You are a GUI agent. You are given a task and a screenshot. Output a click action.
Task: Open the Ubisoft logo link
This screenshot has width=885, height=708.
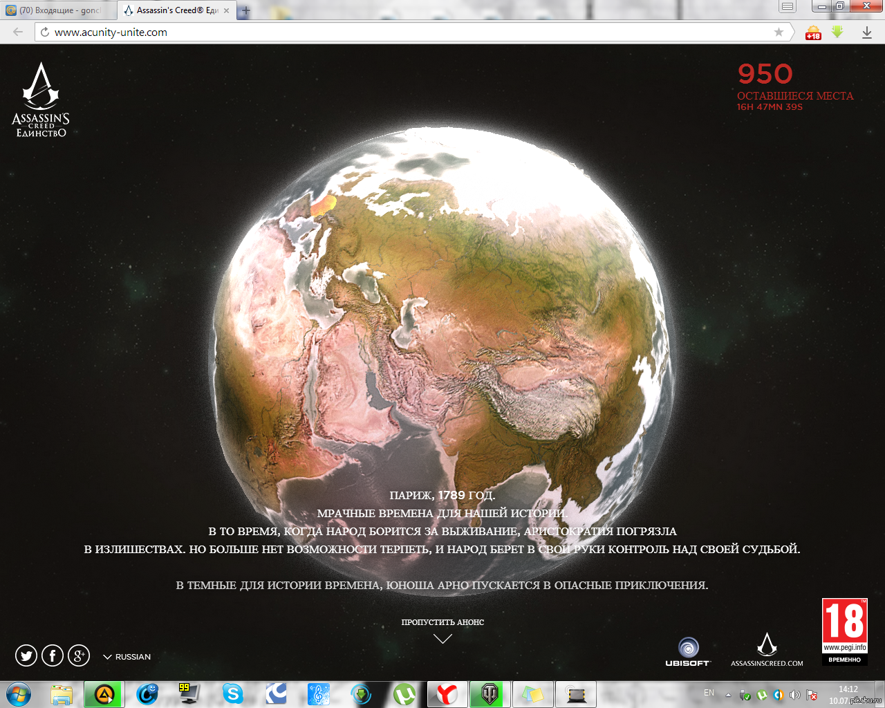click(x=687, y=651)
